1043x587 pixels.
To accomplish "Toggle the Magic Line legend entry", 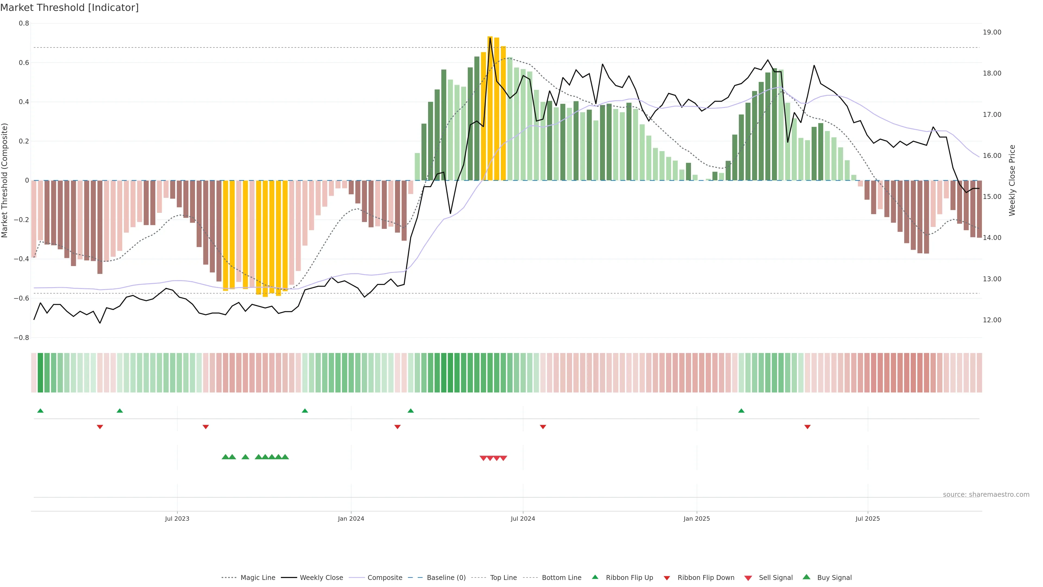I will click(257, 578).
